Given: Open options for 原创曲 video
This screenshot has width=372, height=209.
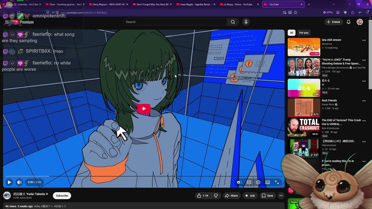Looking at the screenshot, I should (364, 142).
